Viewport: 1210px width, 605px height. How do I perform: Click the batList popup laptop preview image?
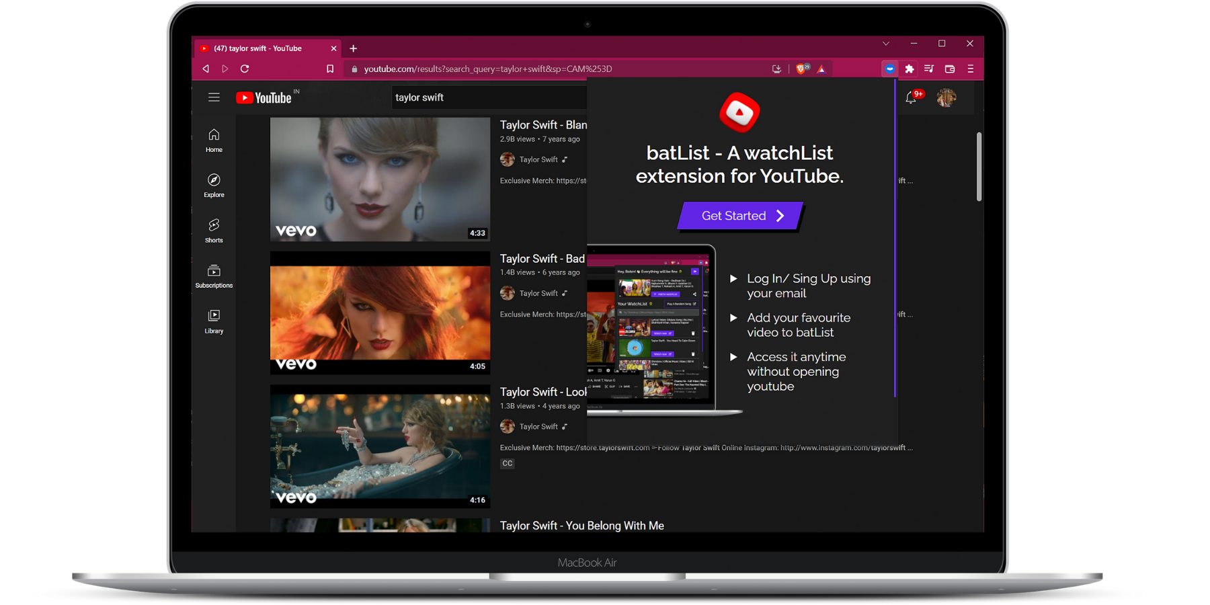pyautogui.click(x=664, y=330)
